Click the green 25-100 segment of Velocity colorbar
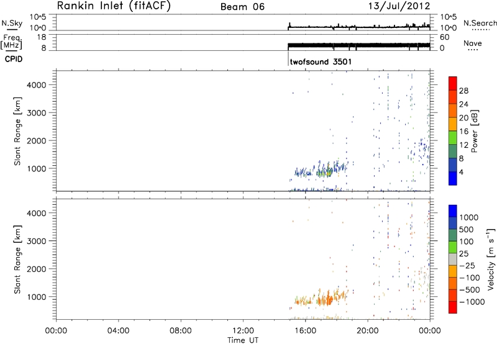The image size is (497, 344). point(453,247)
